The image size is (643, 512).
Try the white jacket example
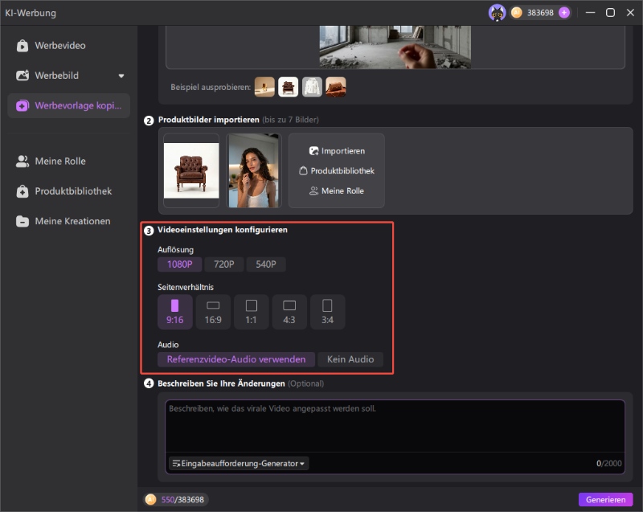(312, 87)
